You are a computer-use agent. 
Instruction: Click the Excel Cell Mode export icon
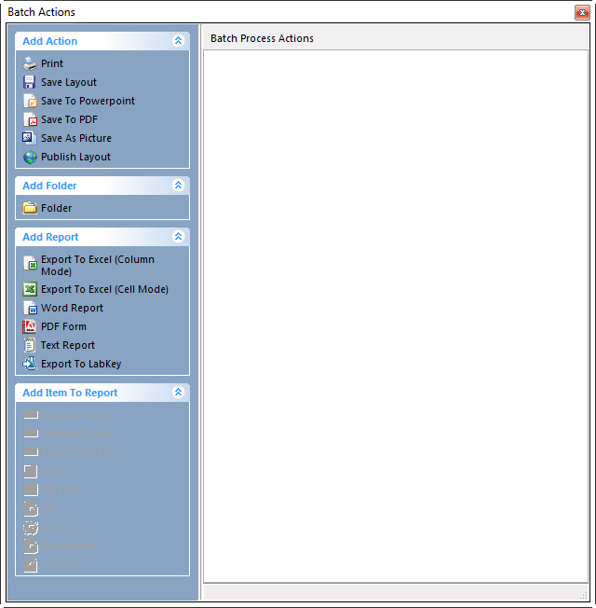click(x=30, y=289)
